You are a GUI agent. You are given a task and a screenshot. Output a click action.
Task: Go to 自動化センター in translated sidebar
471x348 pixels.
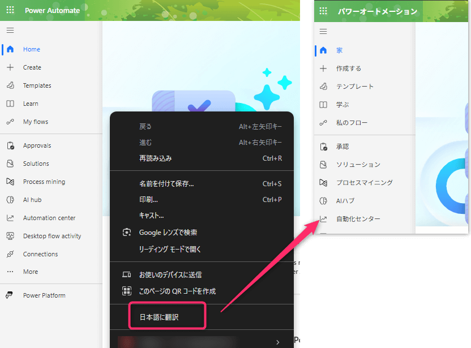(x=358, y=219)
